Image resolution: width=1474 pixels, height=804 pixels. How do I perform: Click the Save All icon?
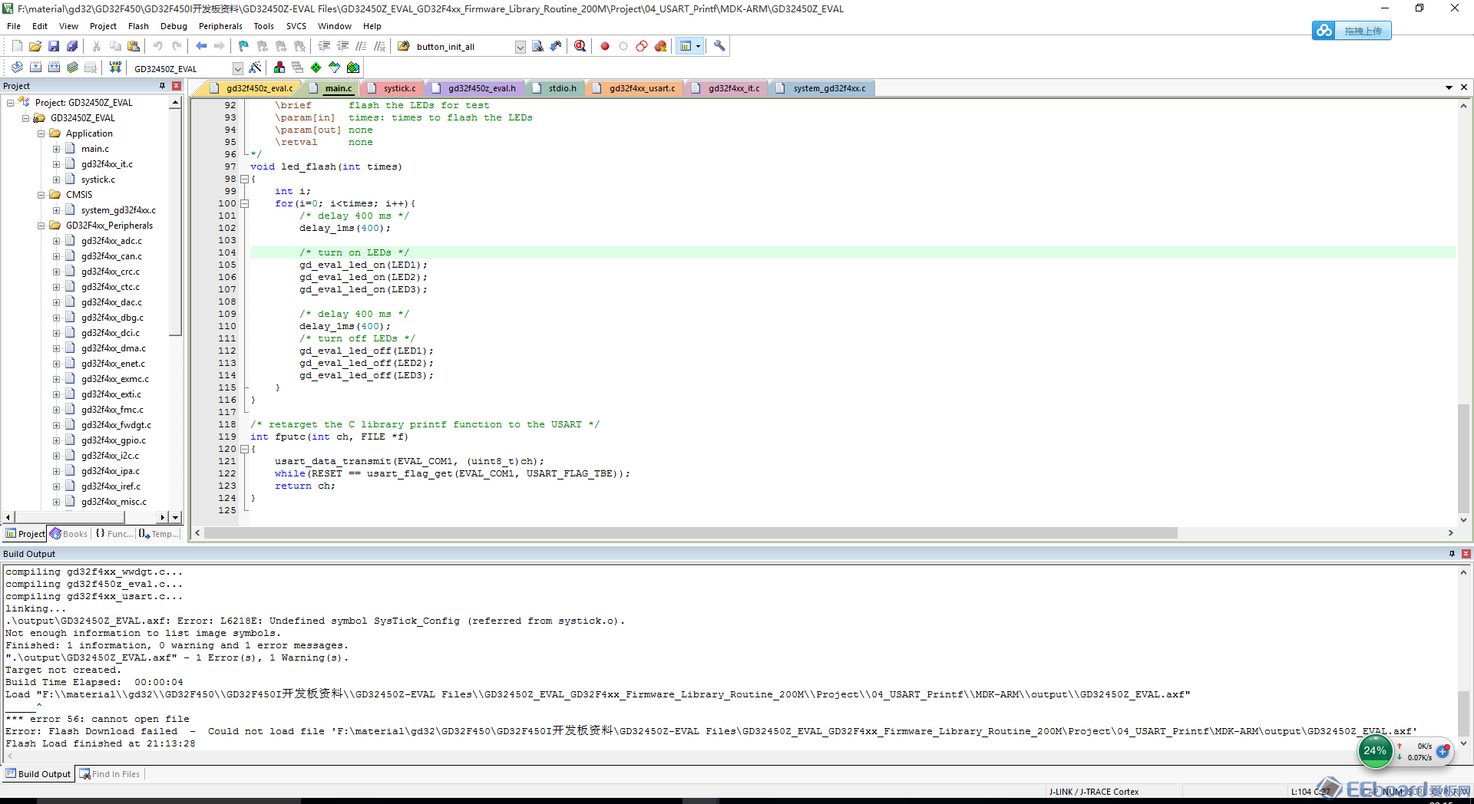pyautogui.click(x=72, y=46)
